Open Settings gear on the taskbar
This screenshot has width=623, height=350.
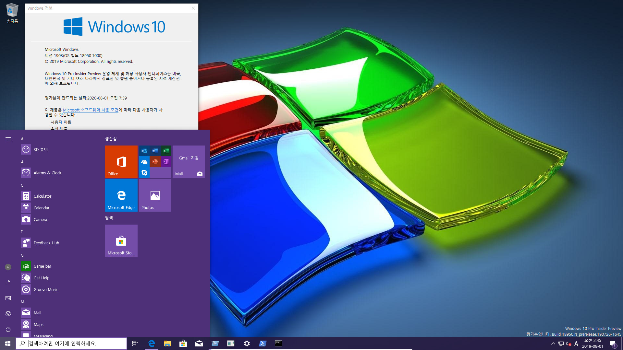pyautogui.click(x=247, y=344)
